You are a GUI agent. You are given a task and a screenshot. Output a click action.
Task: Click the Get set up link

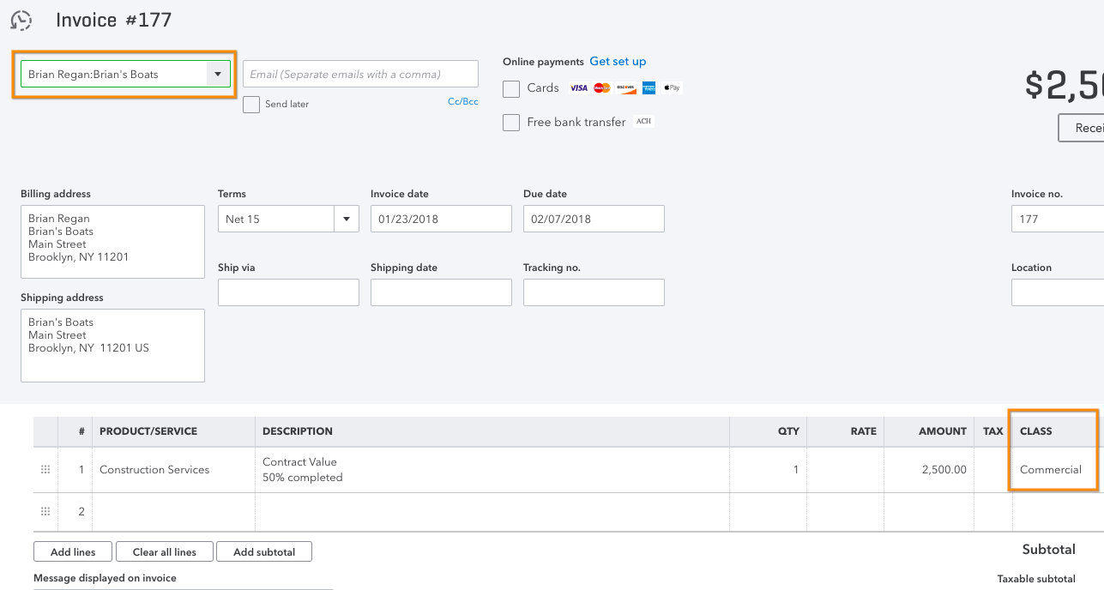pyautogui.click(x=618, y=62)
